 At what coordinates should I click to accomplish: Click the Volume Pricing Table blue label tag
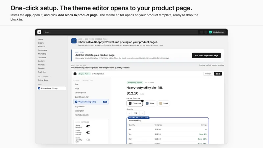coord(139,118)
